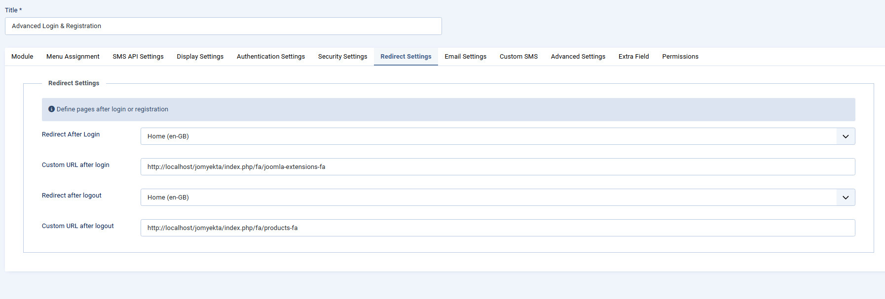Open the Email Settings tab
The image size is (885, 299).
click(x=465, y=57)
